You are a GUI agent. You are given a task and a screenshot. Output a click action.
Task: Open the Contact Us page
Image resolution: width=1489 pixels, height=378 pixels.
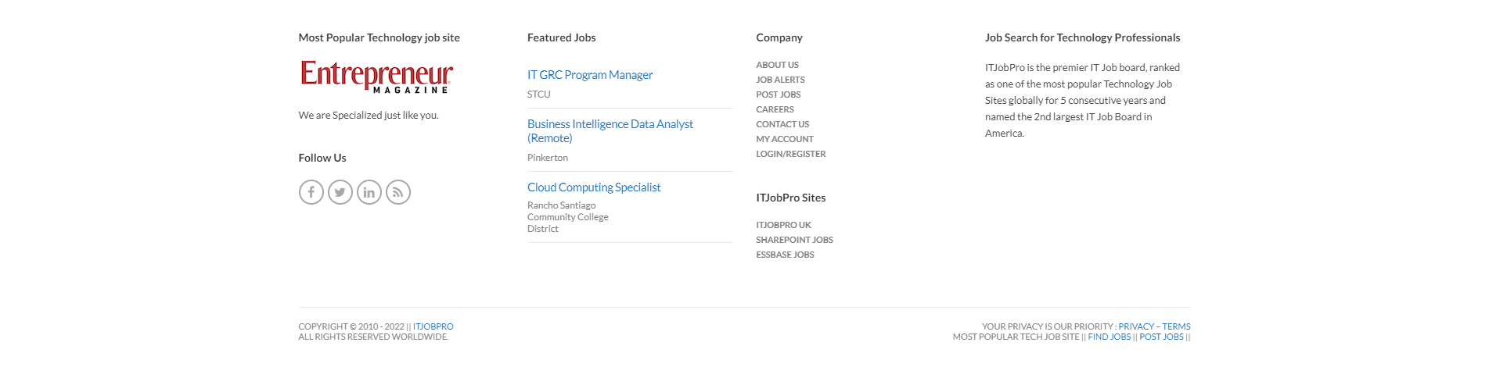pos(782,124)
